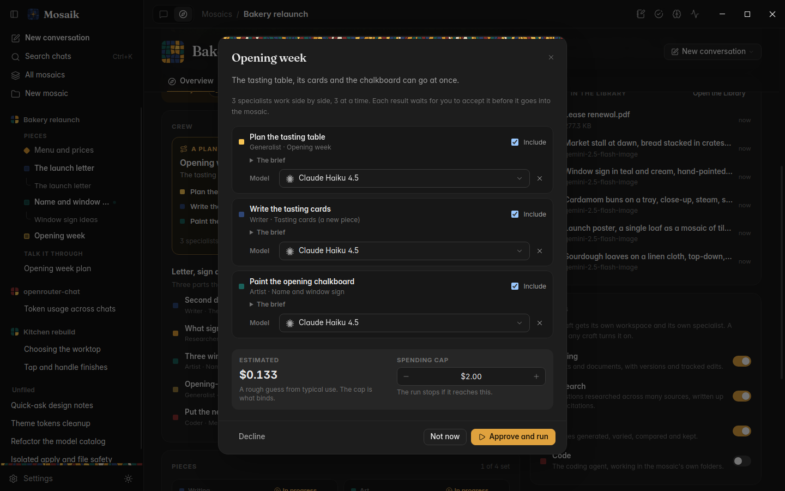Viewport: 785px width, 491px height.
Task: Decrease the spending cap with minus
Action: click(x=406, y=376)
